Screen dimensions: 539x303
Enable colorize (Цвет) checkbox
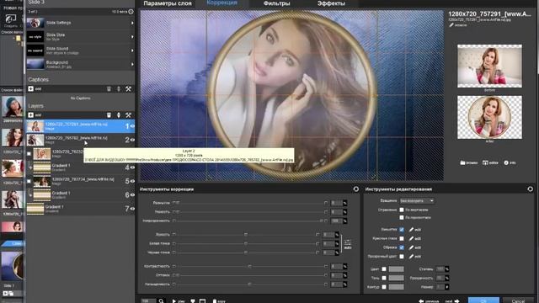tap(384, 269)
